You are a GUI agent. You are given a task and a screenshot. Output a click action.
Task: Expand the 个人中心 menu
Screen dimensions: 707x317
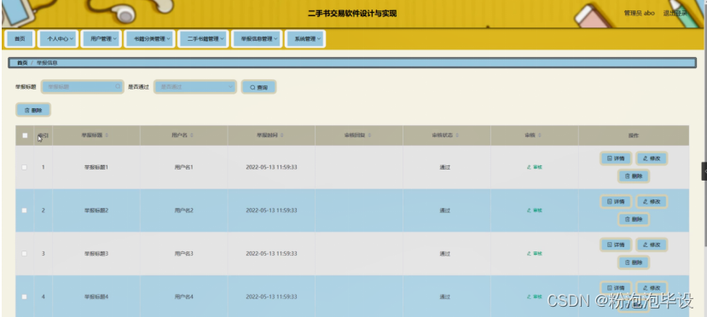(x=58, y=38)
